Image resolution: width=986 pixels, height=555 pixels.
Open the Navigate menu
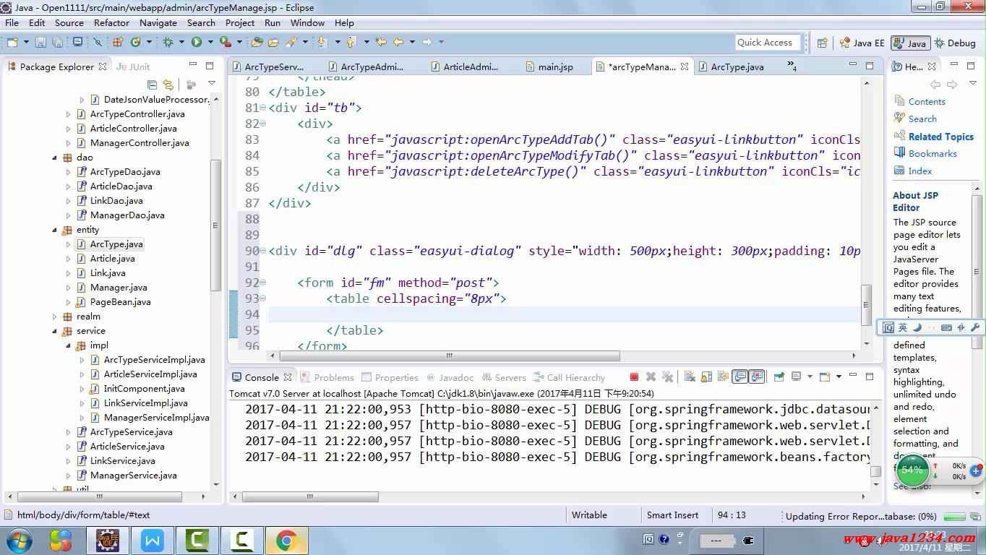click(158, 22)
